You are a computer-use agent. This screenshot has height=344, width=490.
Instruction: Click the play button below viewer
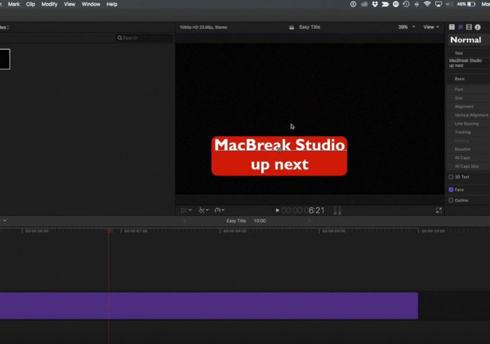click(x=277, y=210)
